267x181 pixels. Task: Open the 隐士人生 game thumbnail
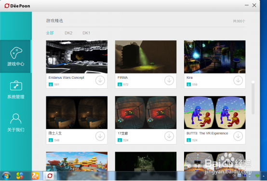pos(77,112)
